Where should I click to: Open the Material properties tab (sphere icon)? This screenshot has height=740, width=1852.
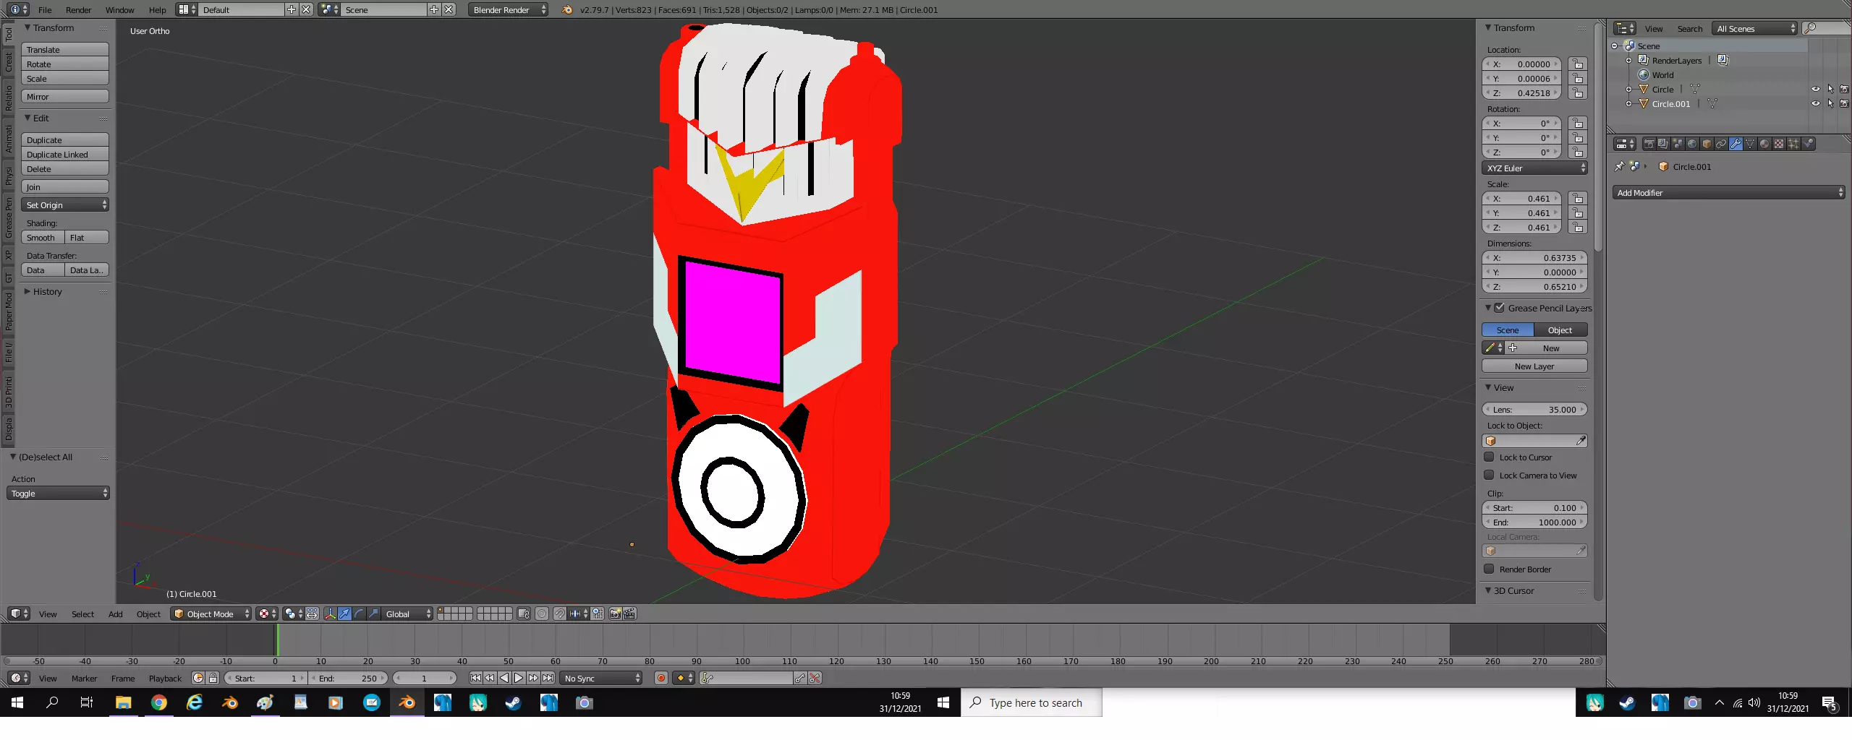[1764, 144]
